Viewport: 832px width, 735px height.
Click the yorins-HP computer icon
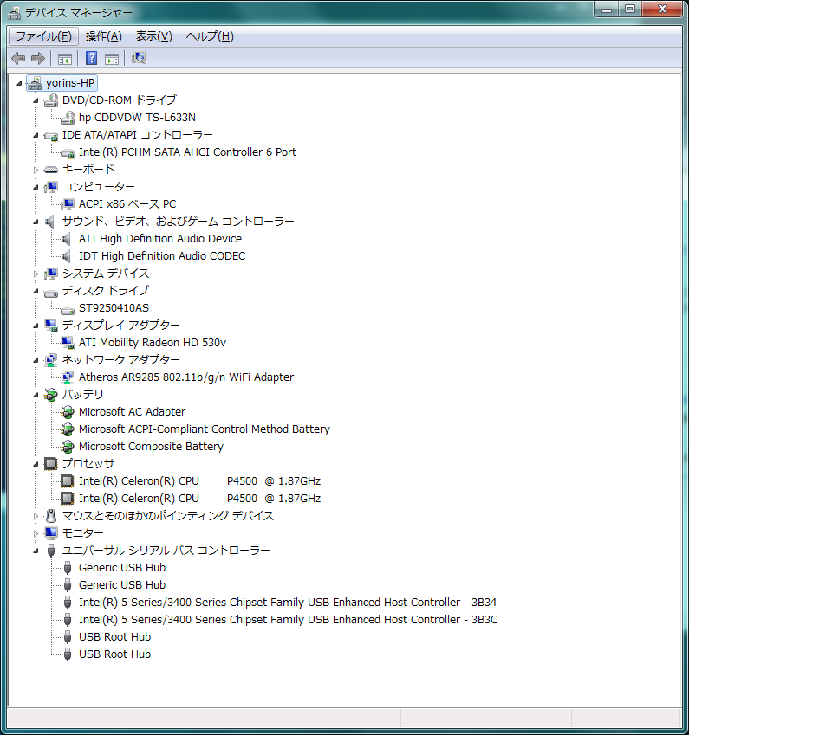[x=35, y=83]
